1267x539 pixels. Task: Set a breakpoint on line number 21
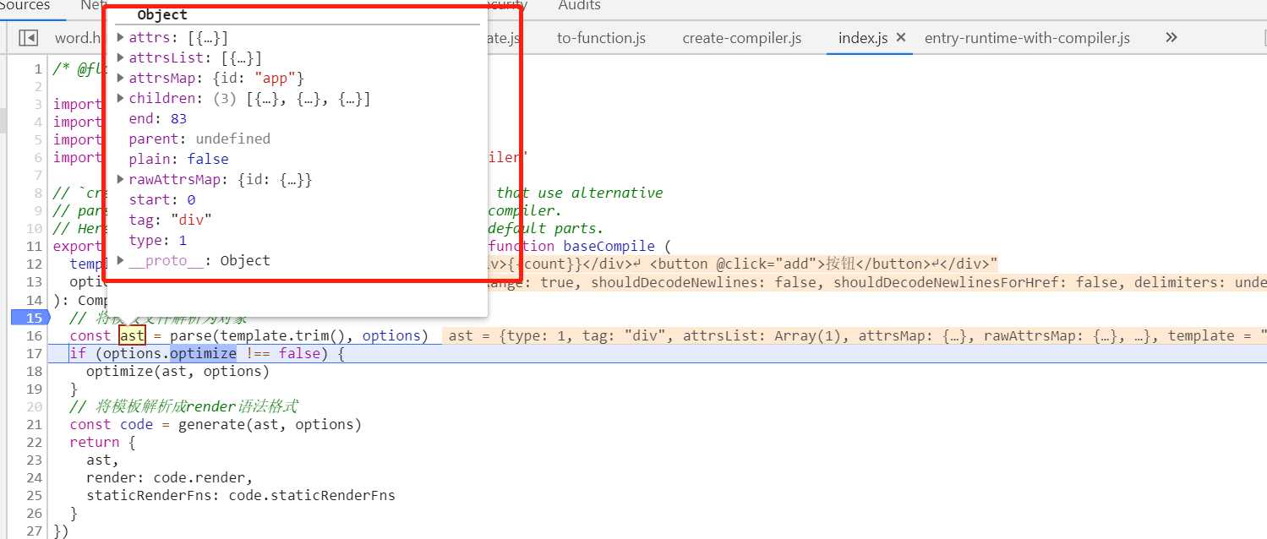[34, 424]
